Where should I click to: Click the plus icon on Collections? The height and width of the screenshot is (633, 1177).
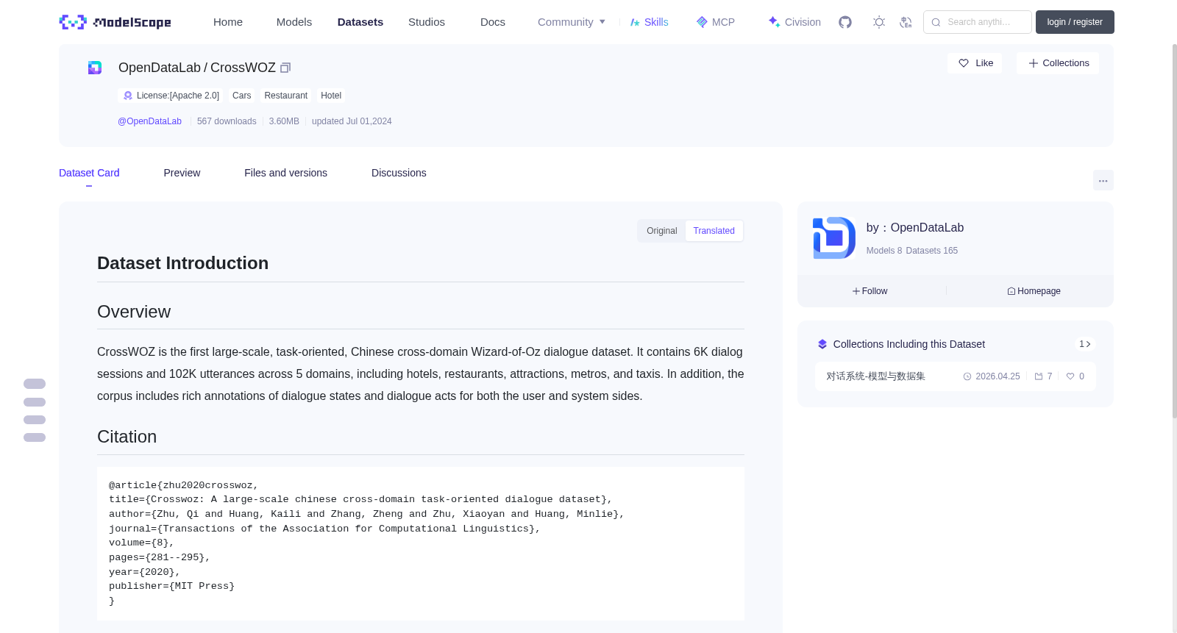tap(1034, 63)
